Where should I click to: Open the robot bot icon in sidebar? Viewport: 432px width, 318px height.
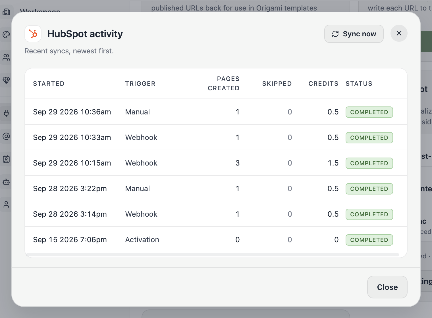coord(6,182)
